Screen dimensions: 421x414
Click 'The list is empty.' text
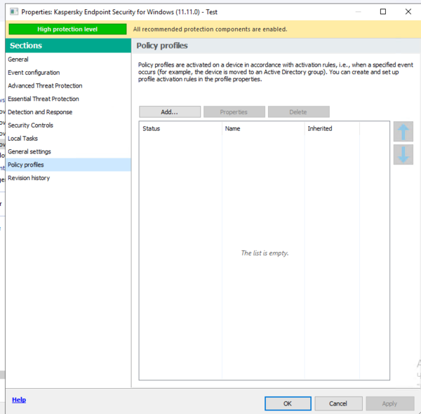pyautogui.click(x=265, y=253)
